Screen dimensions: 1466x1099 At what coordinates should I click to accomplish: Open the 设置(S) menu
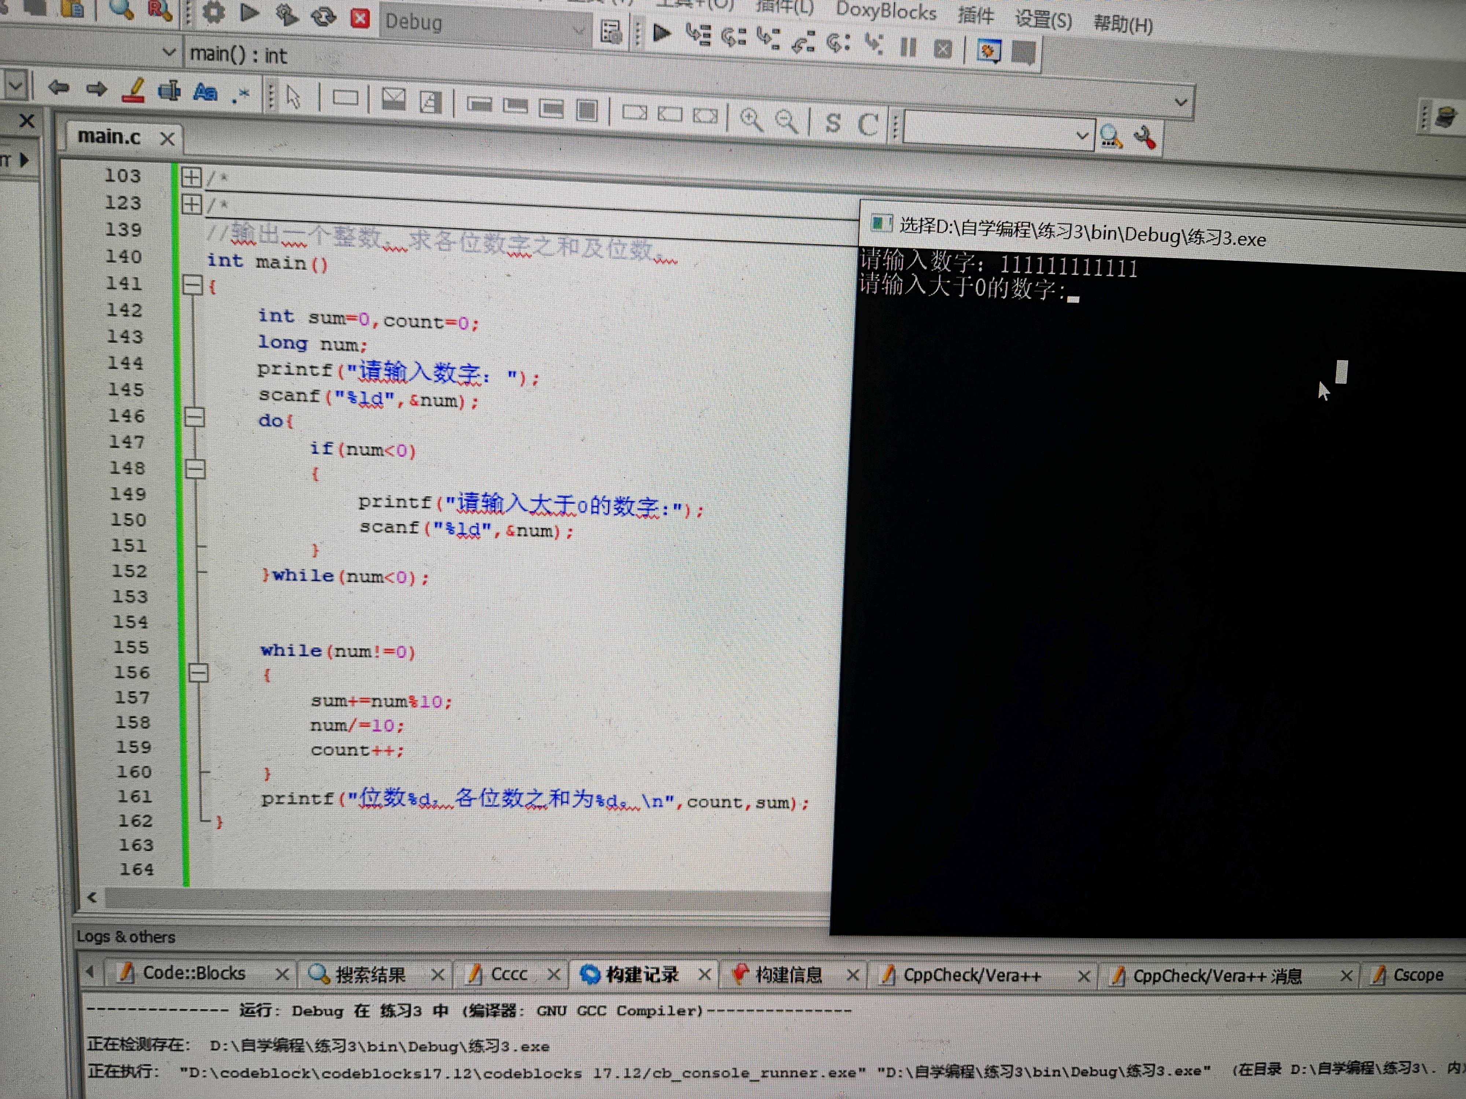coord(1043,20)
